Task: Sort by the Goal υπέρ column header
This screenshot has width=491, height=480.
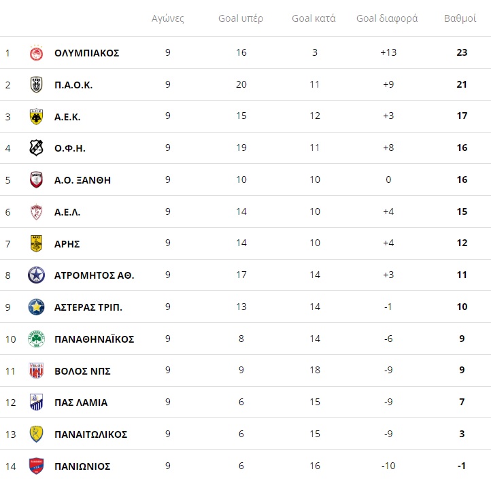Action: (x=241, y=18)
